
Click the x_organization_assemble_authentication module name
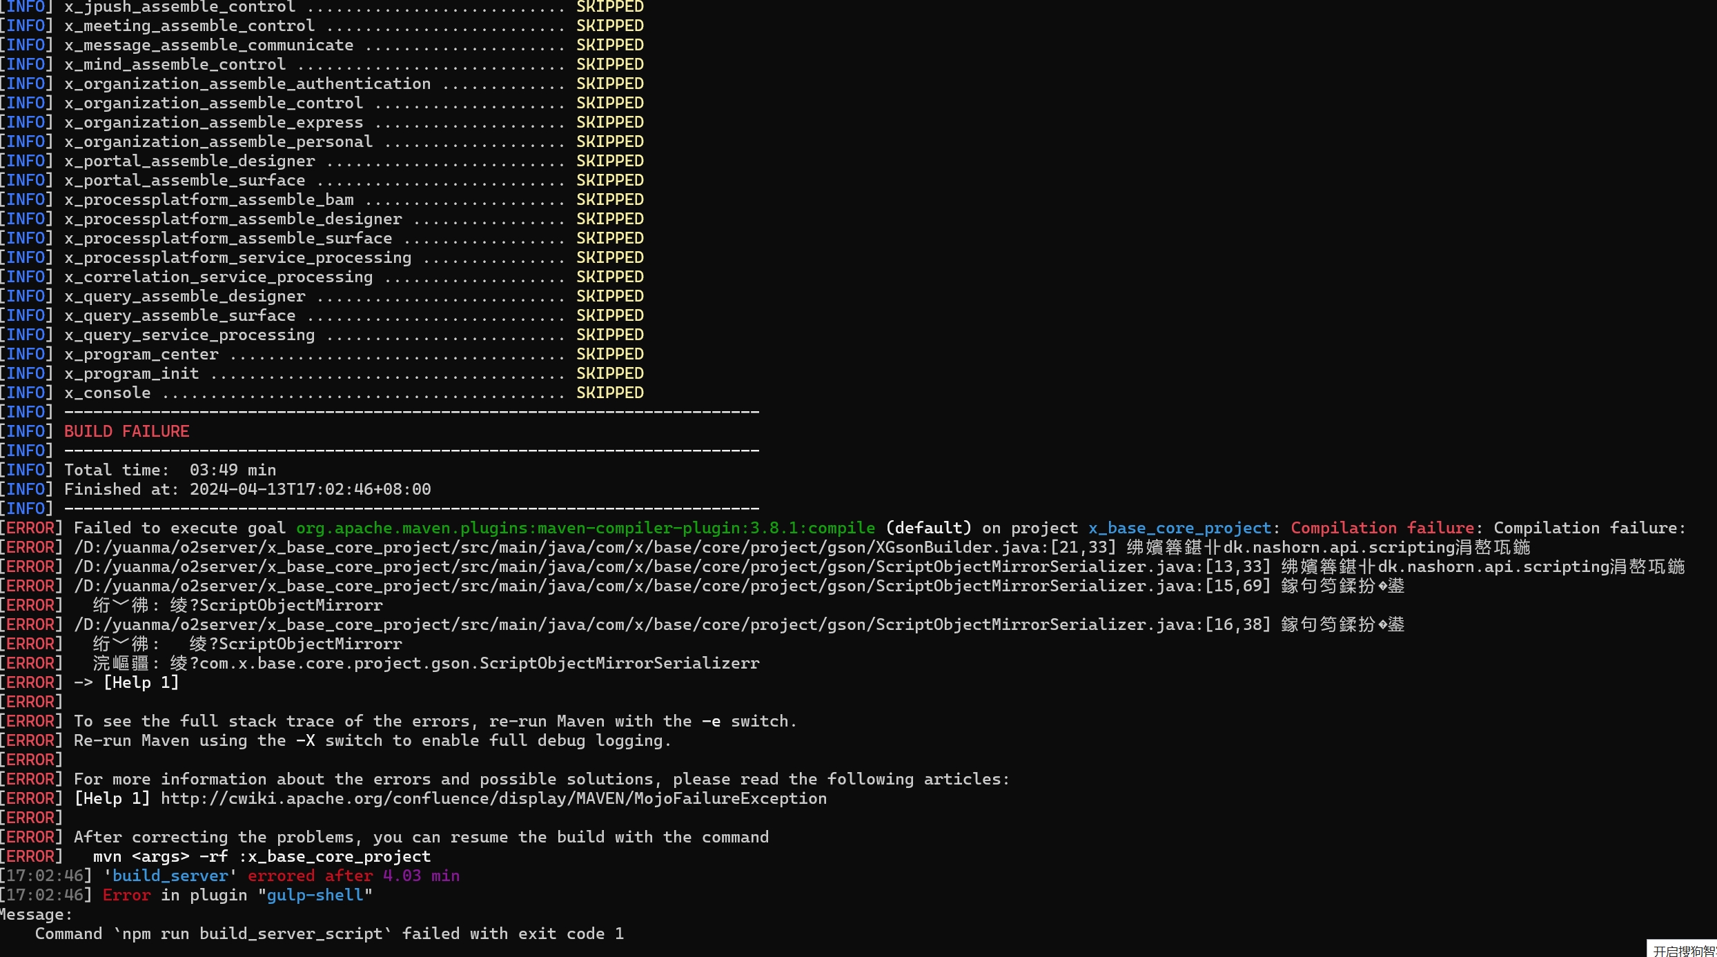tap(247, 83)
